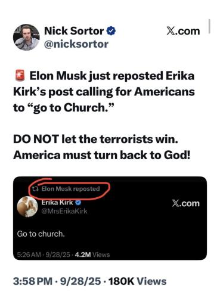The height and width of the screenshot is (298, 220).
Task: Select the 'Go to church.' text
Action: pyautogui.click(x=41, y=234)
